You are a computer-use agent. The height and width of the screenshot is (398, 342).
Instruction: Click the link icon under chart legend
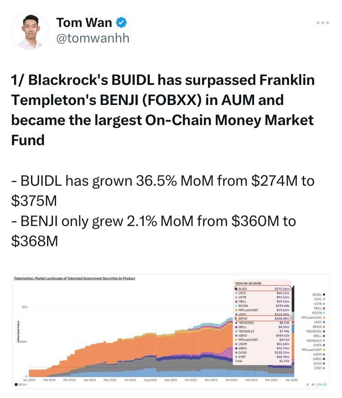307,385
